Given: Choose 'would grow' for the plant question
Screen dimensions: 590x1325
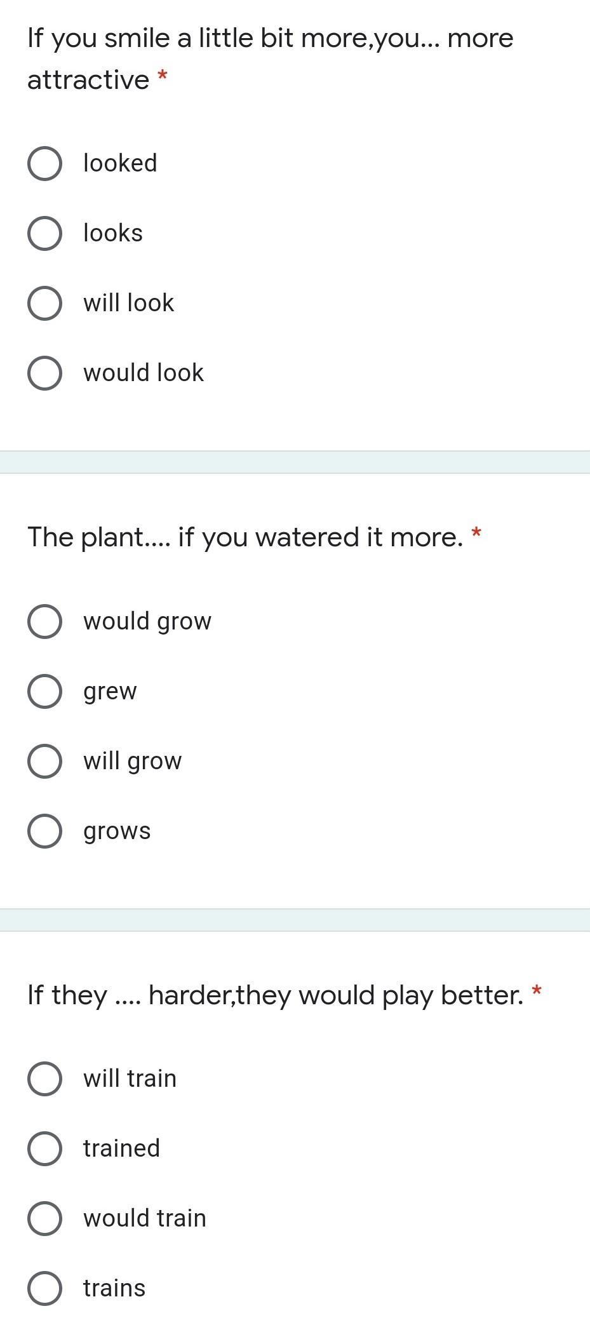Looking at the screenshot, I should 44,621.
